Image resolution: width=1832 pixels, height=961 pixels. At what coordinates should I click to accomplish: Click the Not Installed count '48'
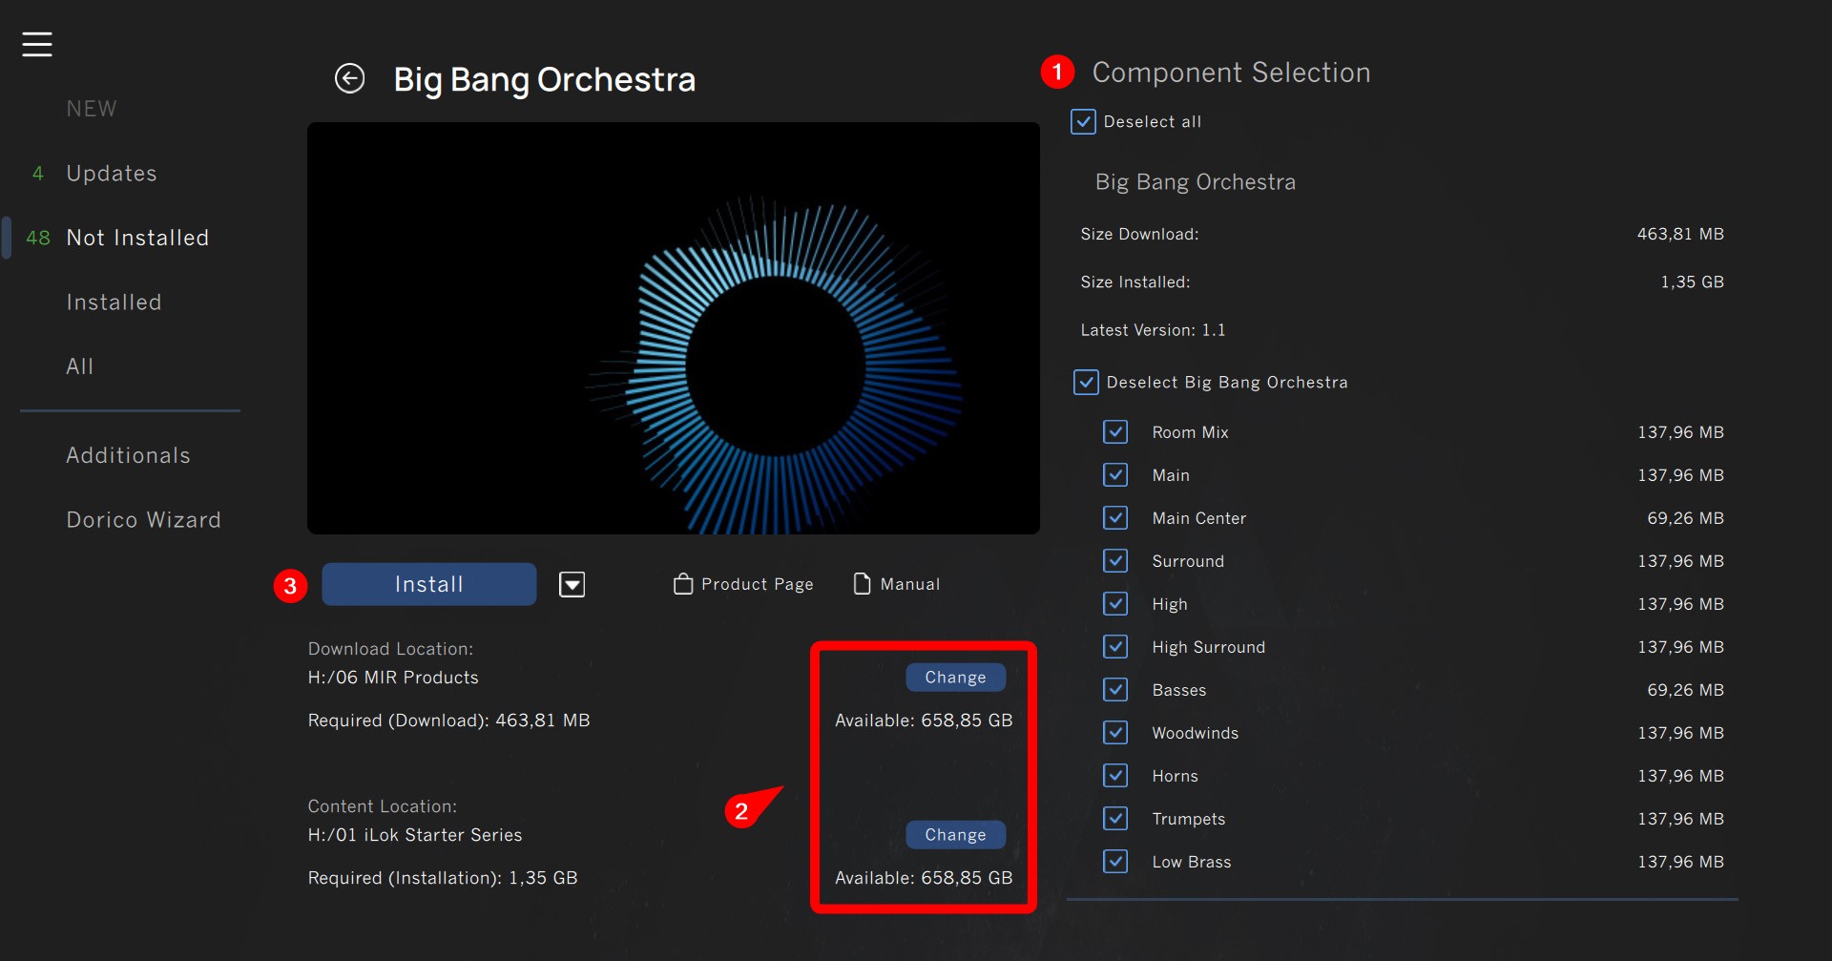38,238
